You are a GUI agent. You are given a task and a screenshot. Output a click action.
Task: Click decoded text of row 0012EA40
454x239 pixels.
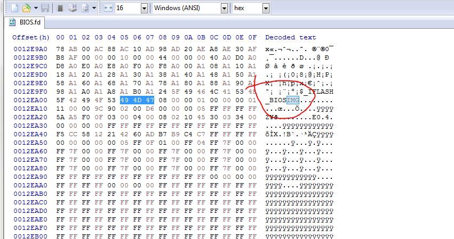pos(299,134)
